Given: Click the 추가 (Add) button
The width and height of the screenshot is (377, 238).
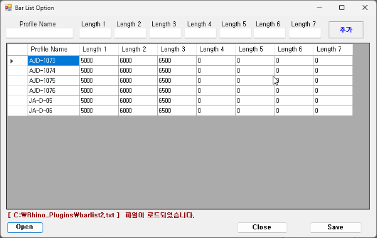Looking at the screenshot, I should [346, 30].
